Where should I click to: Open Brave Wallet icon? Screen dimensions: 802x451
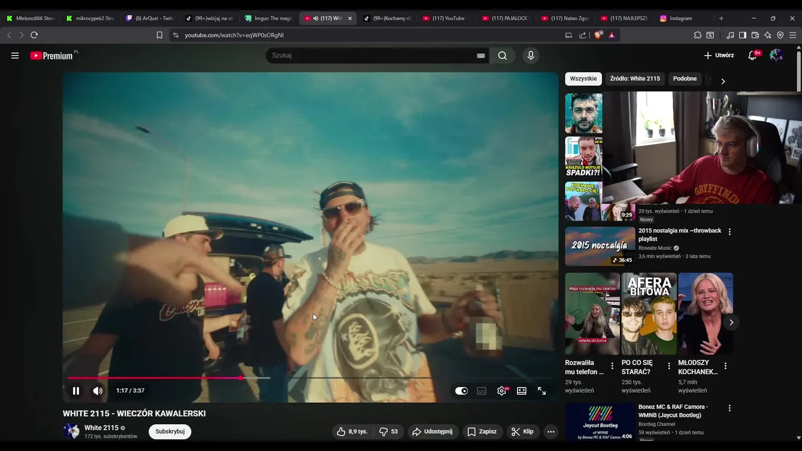[x=755, y=35]
